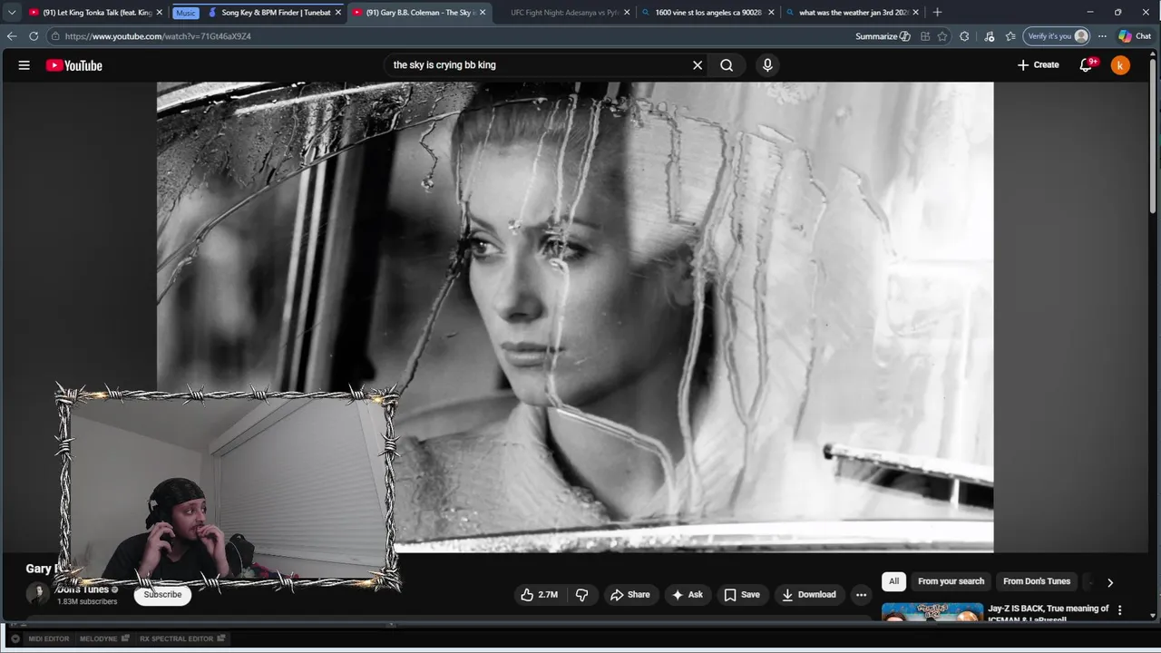Click the video player frame
Screen dimensions: 1161x653
click(x=575, y=317)
